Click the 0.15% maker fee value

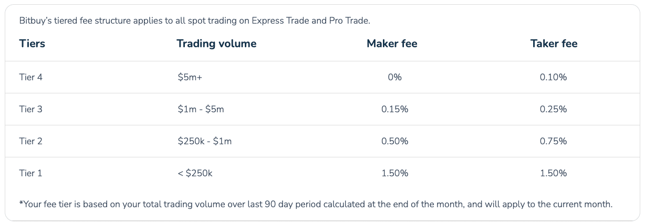tap(394, 109)
